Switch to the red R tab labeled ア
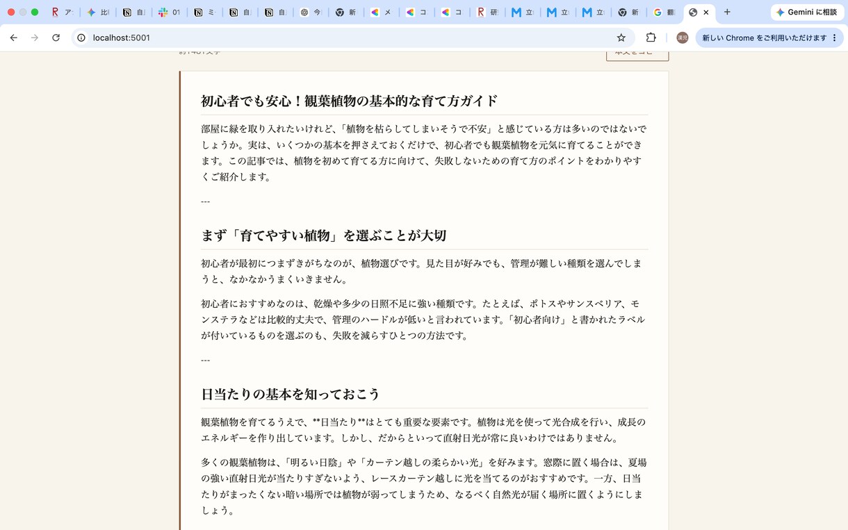This screenshot has height=530, width=848. 62,12
